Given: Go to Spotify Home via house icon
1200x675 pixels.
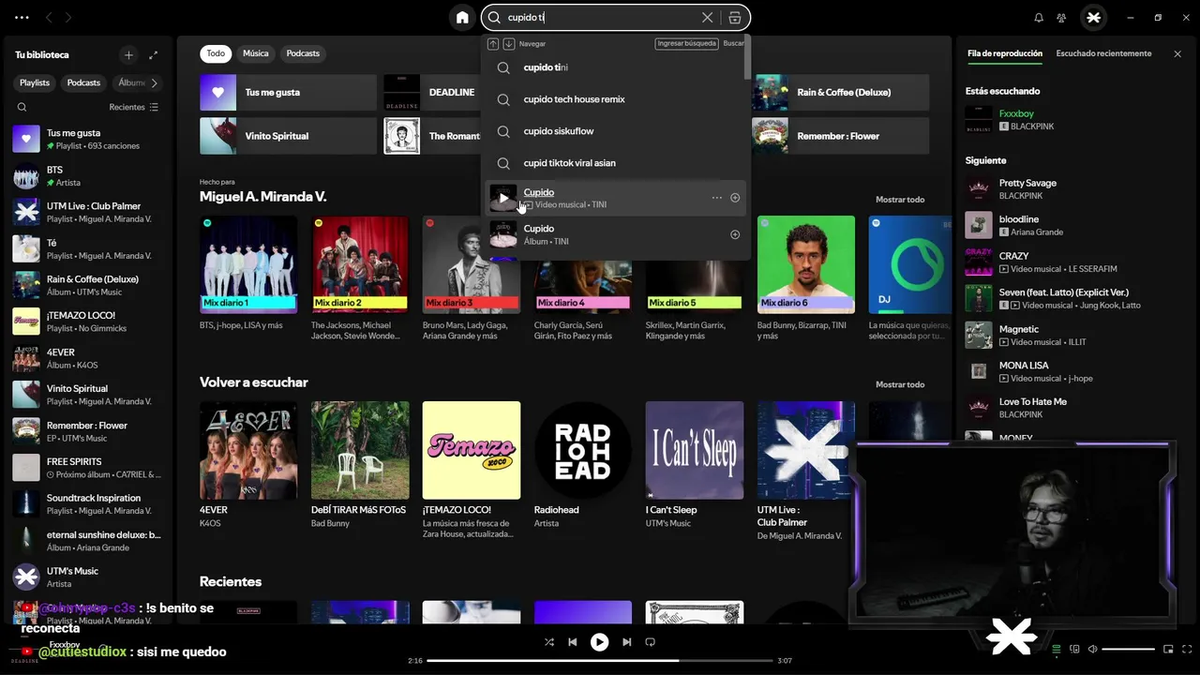Looking at the screenshot, I should pos(462,17).
